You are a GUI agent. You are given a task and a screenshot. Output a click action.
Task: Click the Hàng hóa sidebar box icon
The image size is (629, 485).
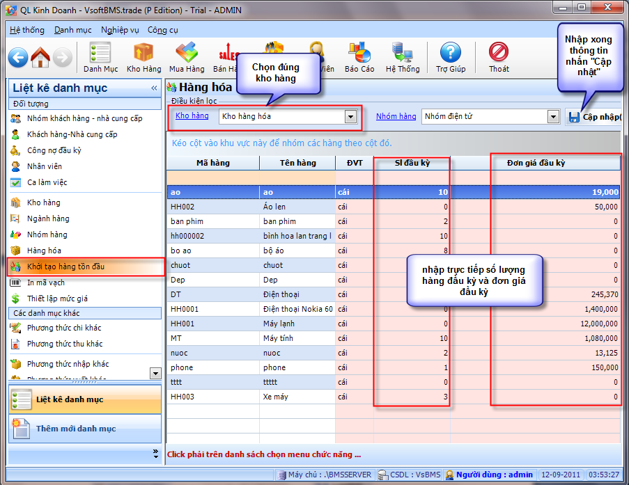coord(15,251)
